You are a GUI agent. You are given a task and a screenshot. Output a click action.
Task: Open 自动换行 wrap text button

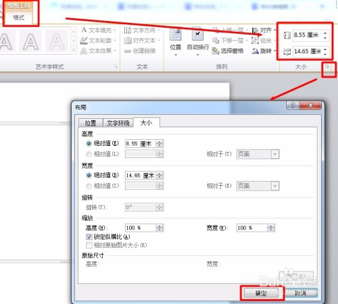click(x=198, y=42)
